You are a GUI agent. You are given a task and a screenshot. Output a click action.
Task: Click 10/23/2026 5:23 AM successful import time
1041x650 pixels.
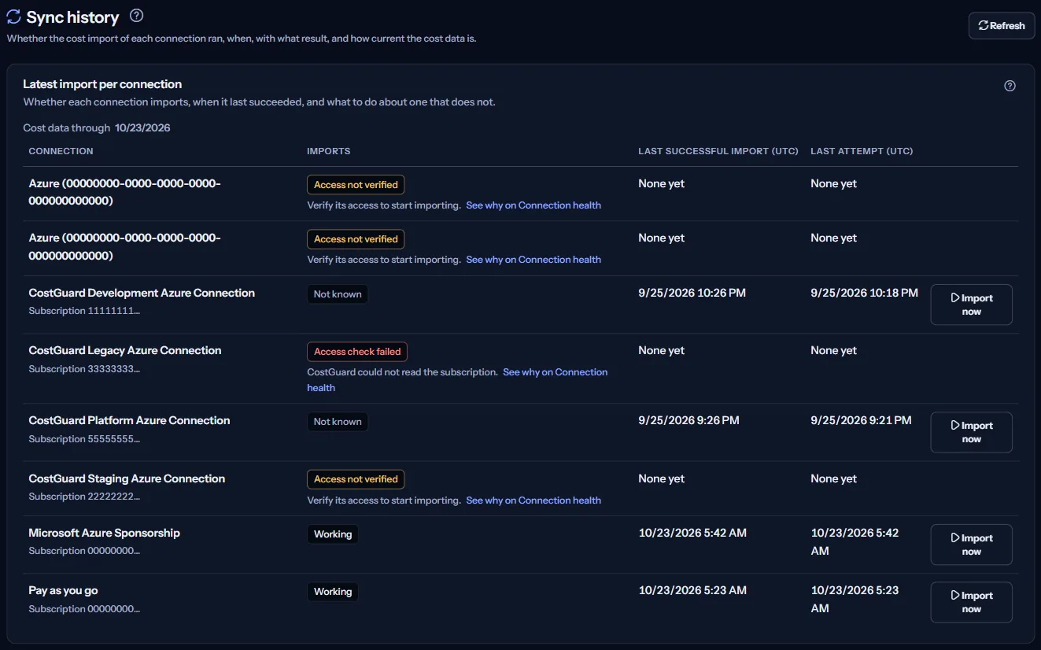tap(692, 590)
